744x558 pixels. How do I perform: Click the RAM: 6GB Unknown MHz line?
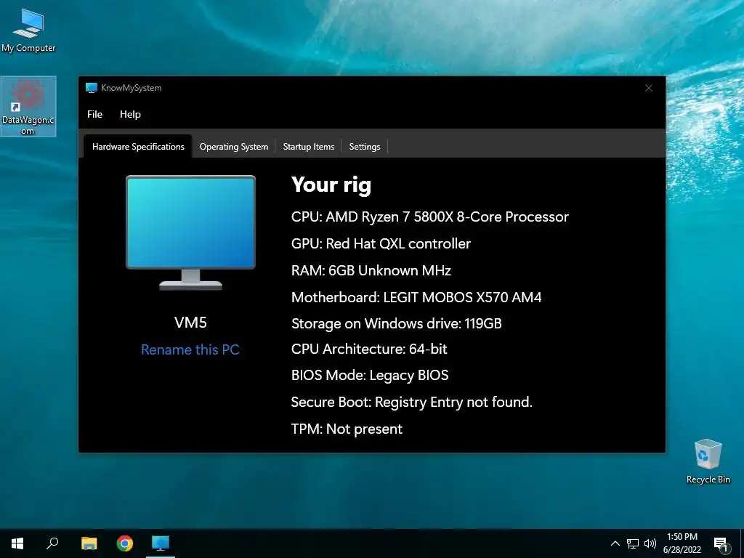pos(371,270)
